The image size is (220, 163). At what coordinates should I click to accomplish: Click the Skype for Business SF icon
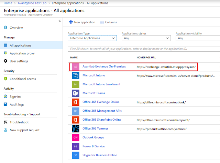76,155
